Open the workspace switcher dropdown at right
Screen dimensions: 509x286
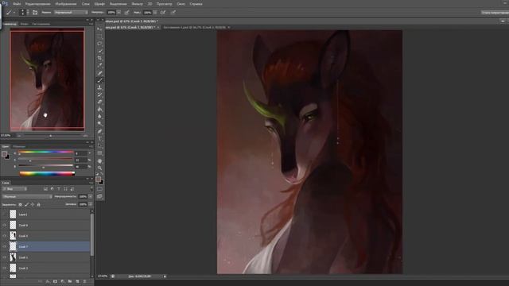(495, 13)
